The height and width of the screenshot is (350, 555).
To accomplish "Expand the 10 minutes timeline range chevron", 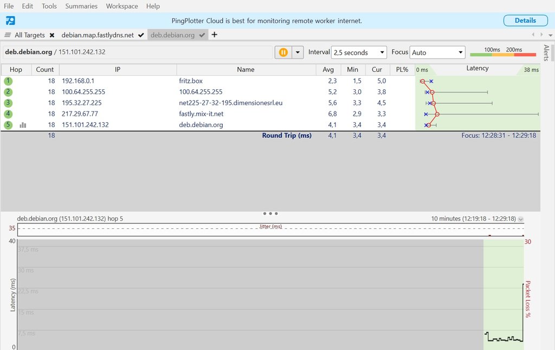I will (521, 219).
